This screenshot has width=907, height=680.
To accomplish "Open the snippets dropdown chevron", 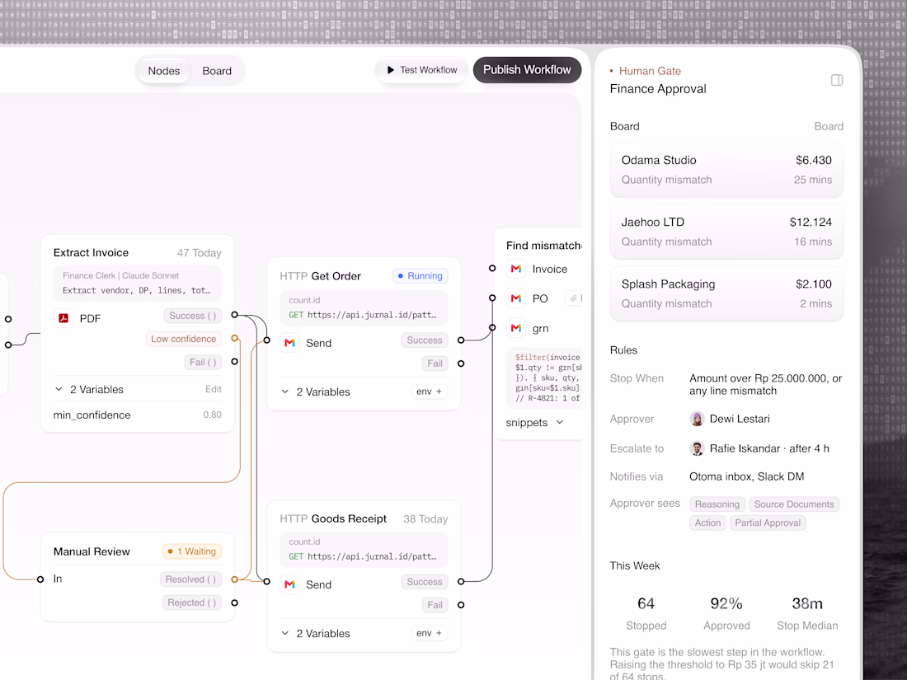I will point(559,422).
